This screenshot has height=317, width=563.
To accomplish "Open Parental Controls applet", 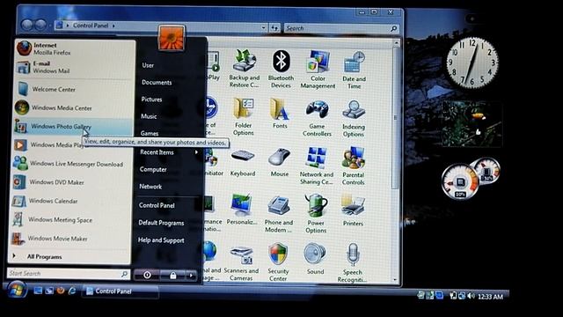I will (353, 166).
